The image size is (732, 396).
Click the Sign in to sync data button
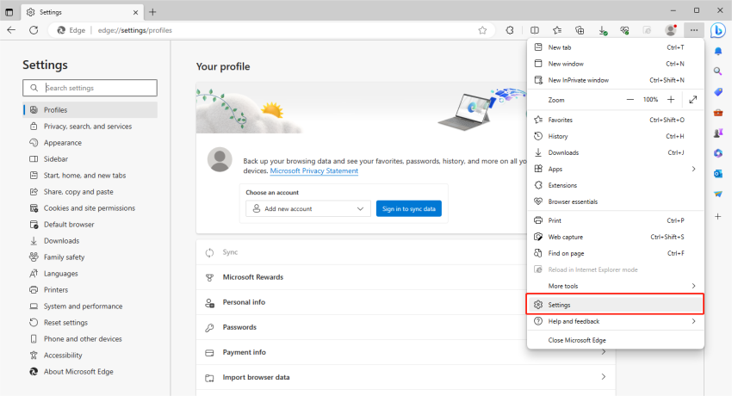click(x=409, y=208)
